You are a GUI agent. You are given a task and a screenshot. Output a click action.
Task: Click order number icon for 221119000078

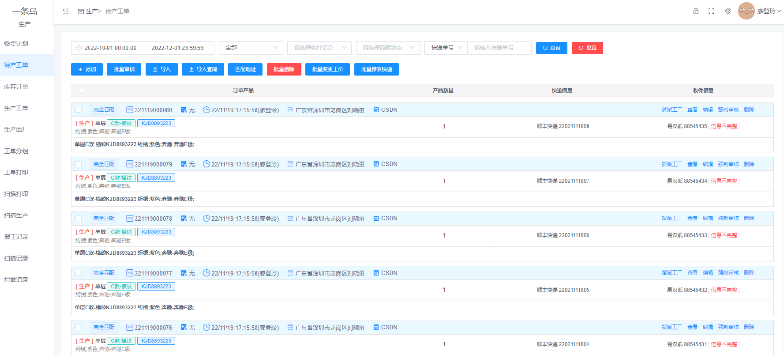[129, 218]
